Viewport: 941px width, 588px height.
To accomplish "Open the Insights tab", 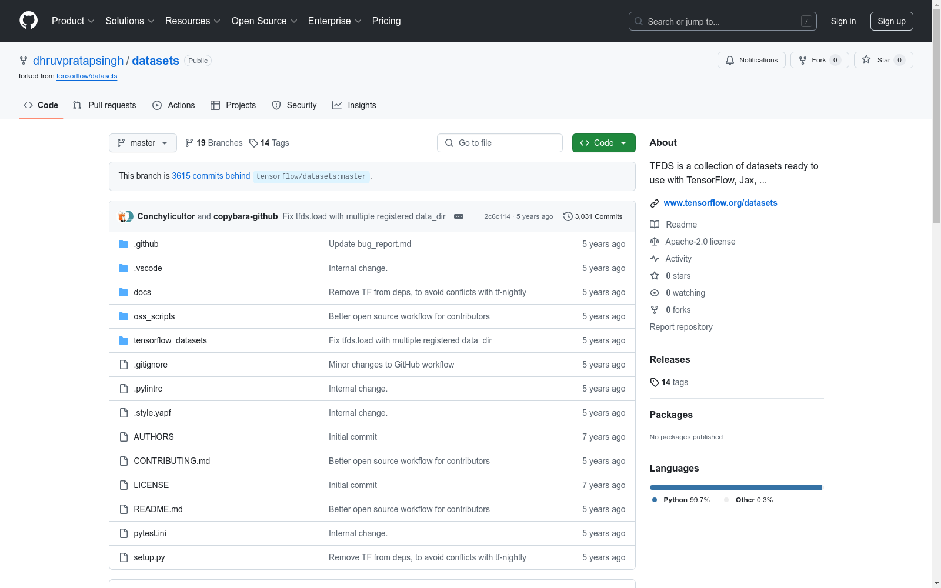I will 354,105.
